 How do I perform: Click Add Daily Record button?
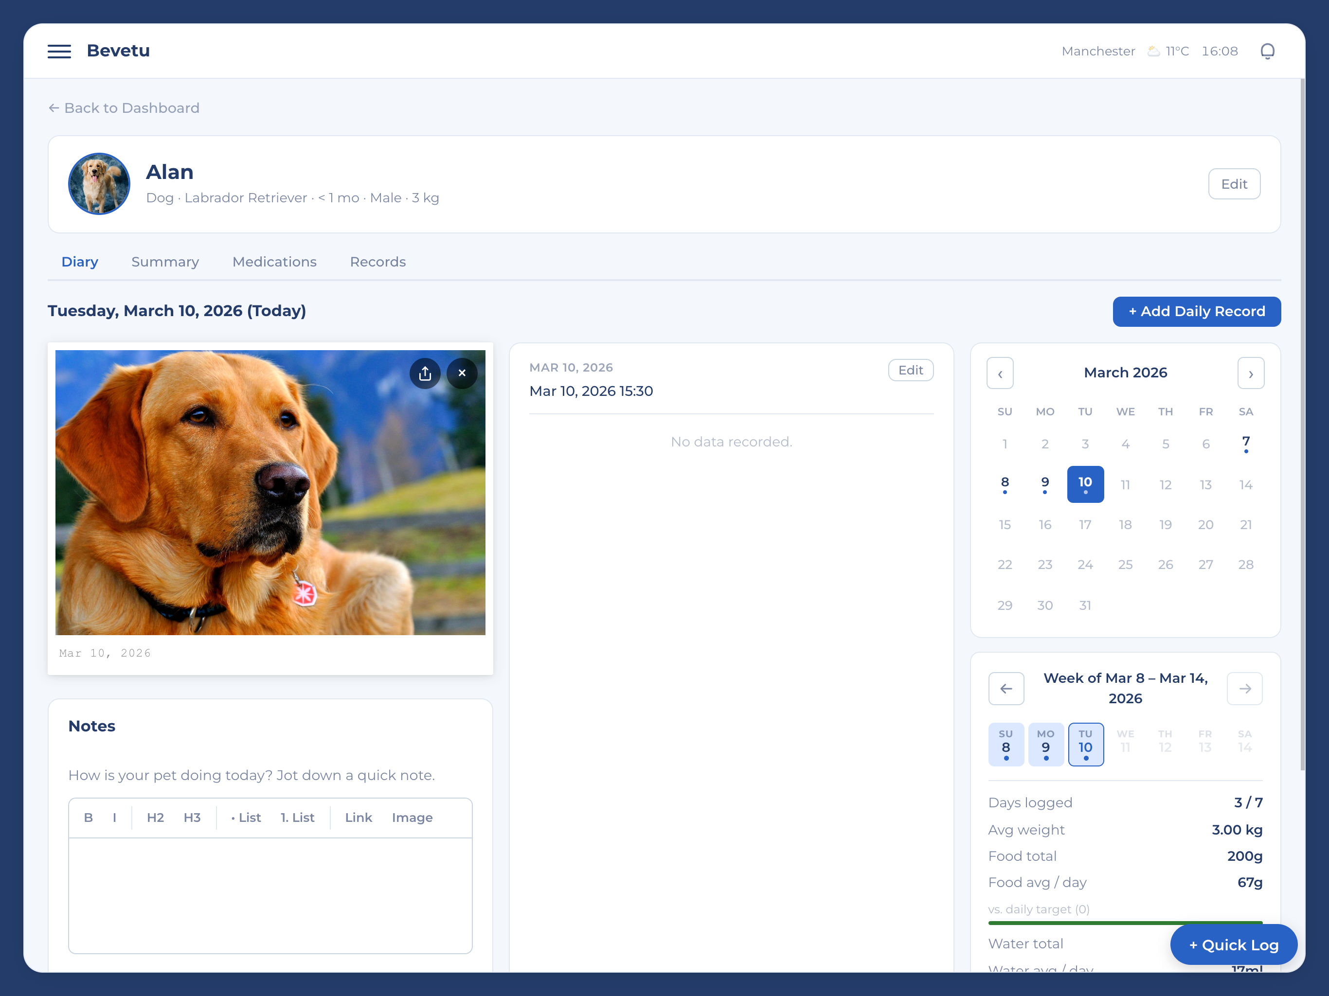tap(1196, 311)
